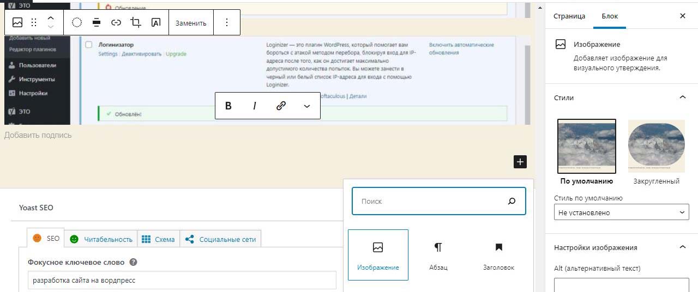Switch to the Страница tab
This screenshot has width=698, height=292.
pyautogui.click(x=569, y=16)
